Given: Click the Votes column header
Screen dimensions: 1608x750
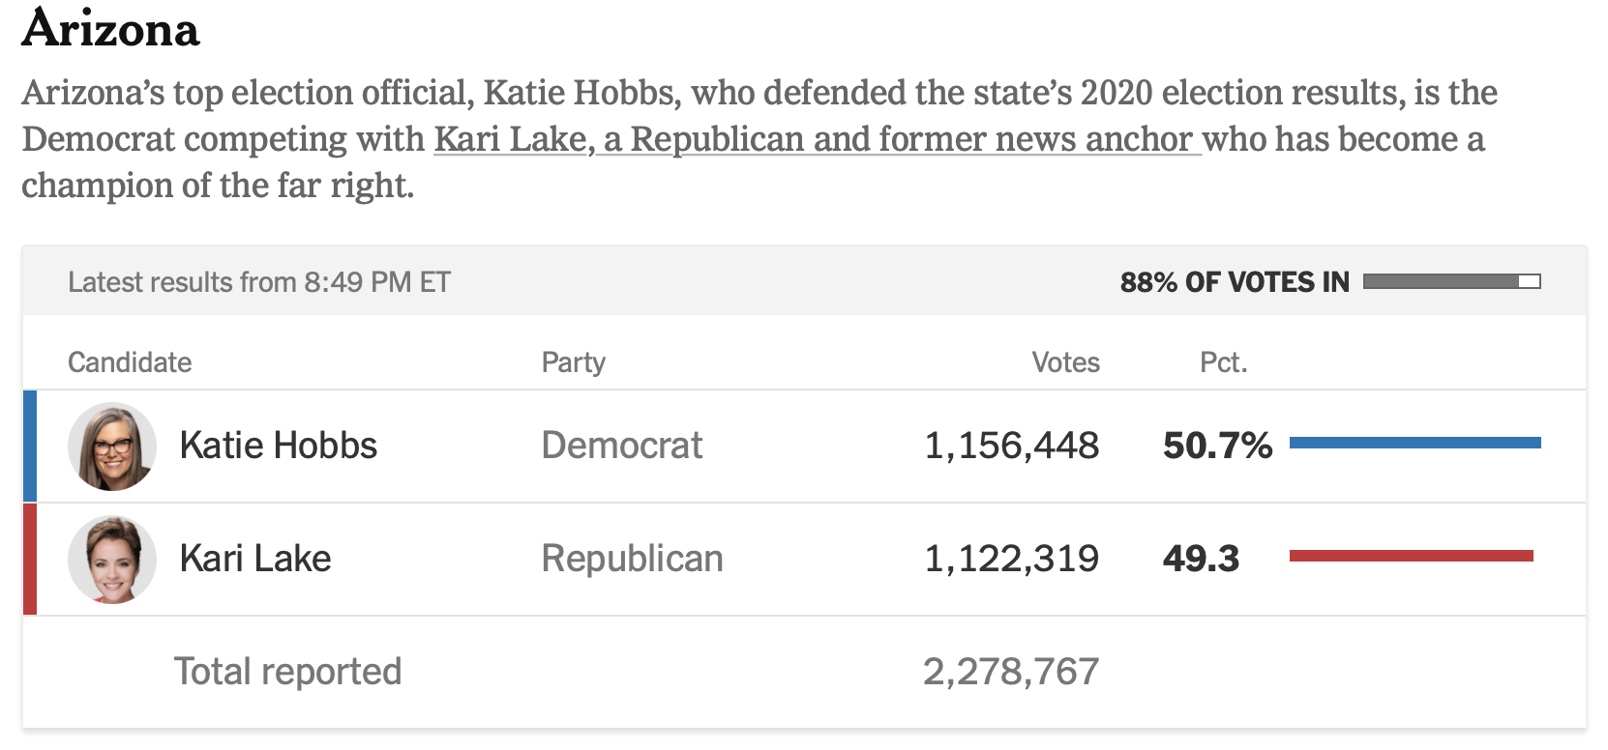Looking at the screenshot, I should (x=1065, y=362).
